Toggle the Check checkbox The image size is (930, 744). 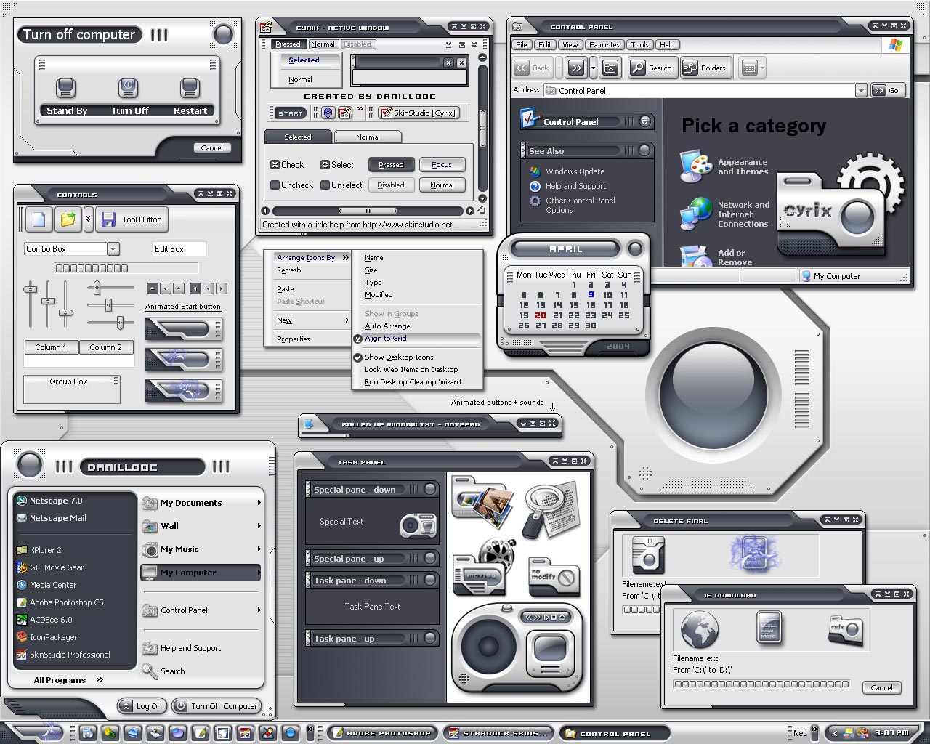[275, 165]
